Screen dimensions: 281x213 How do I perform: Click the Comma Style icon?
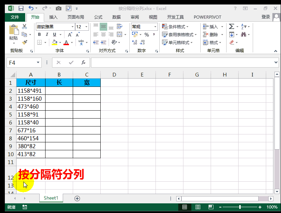(x=154, y=34)
